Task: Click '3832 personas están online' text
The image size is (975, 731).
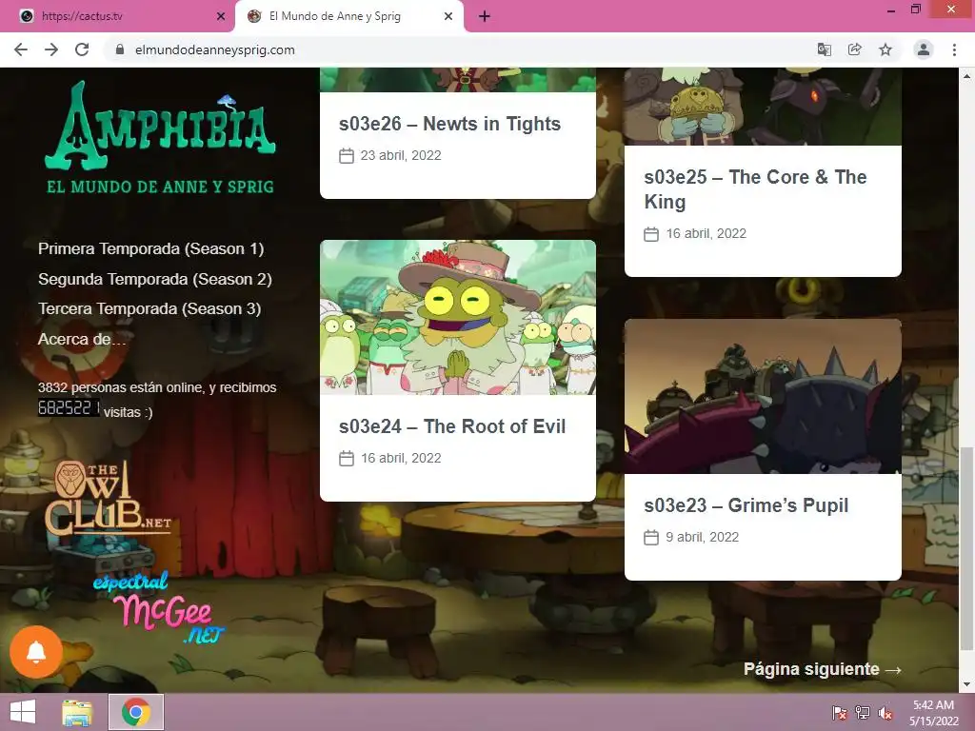Action: tap(121, 387)
